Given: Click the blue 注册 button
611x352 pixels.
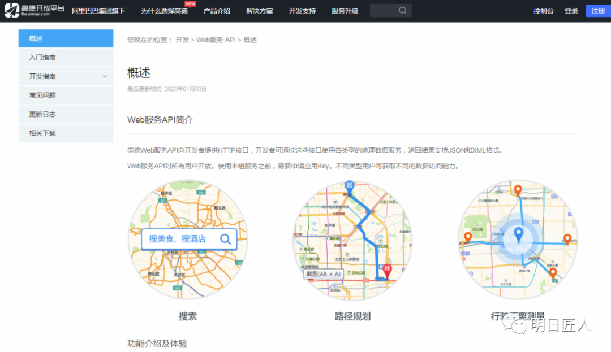Looking at the screenshot, I should [598, 11].
